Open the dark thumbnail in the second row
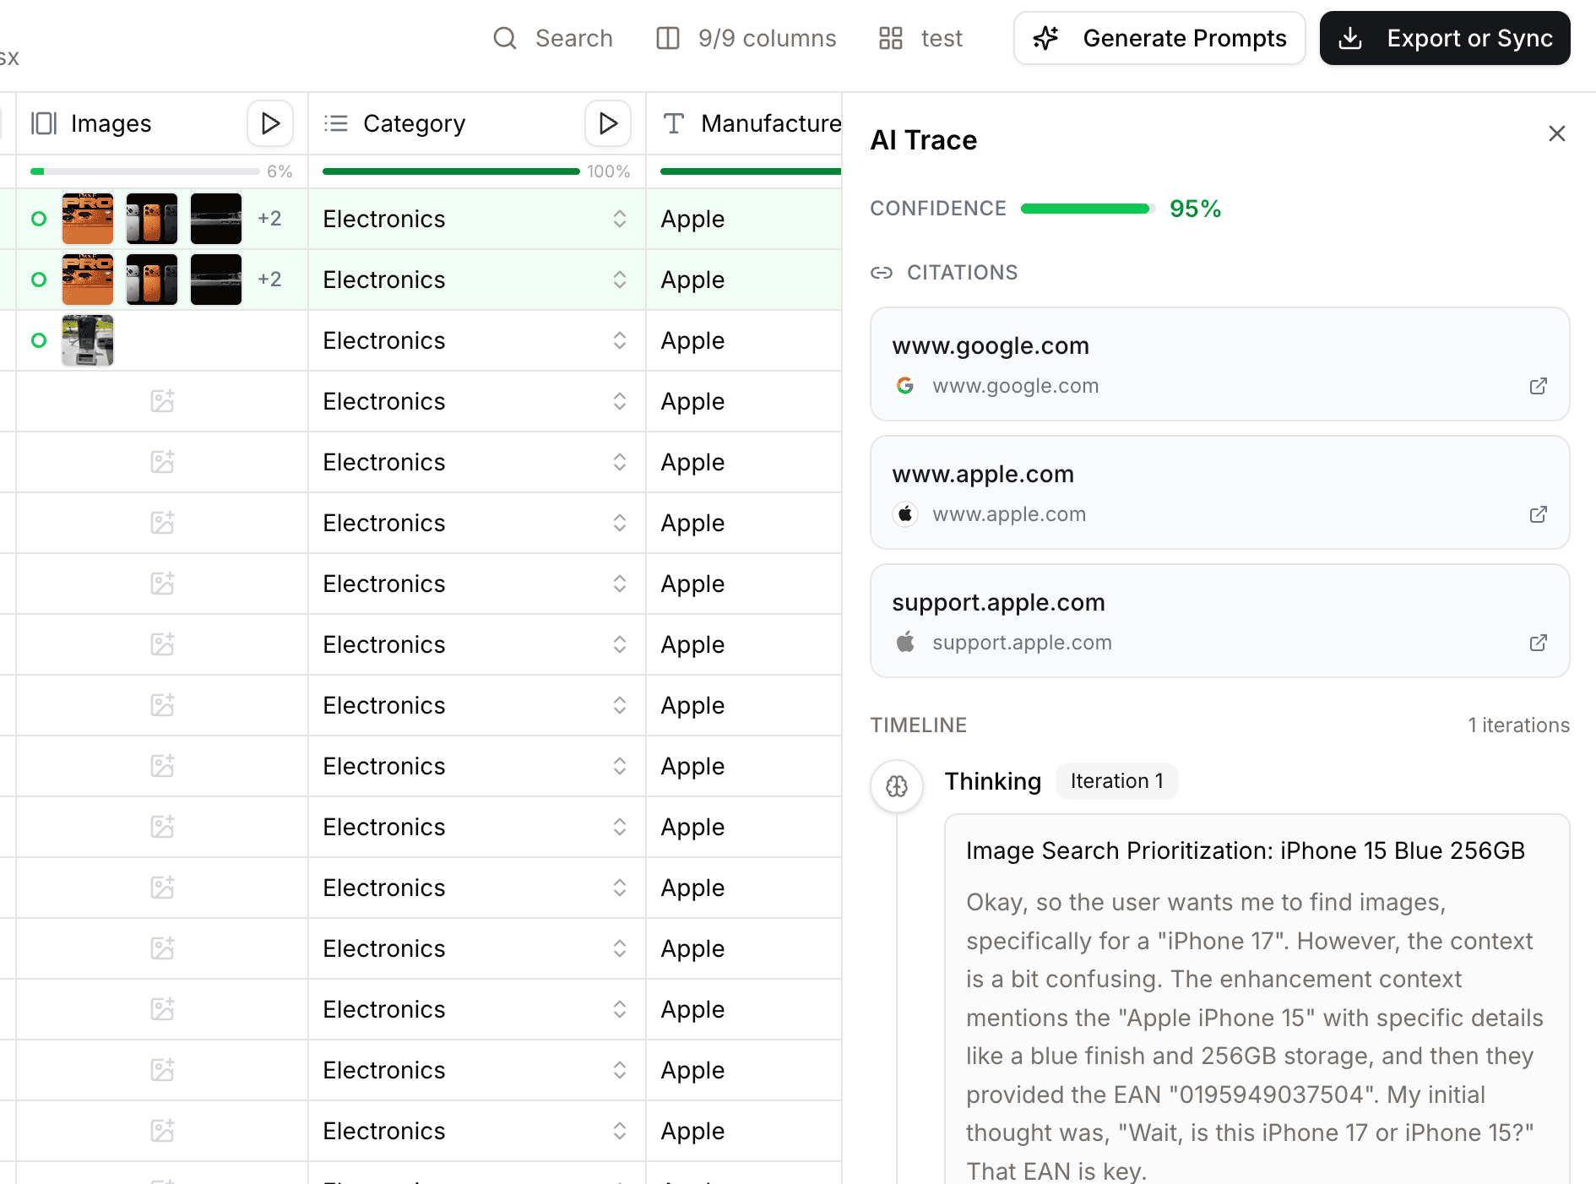 click(x=216, y=280)
